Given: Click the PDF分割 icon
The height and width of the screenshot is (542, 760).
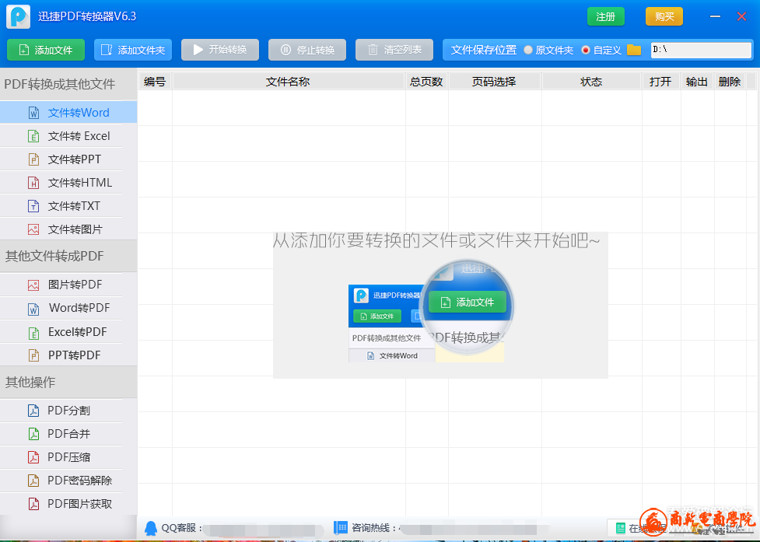Looking at the screenshot, I should click(33, 411).
